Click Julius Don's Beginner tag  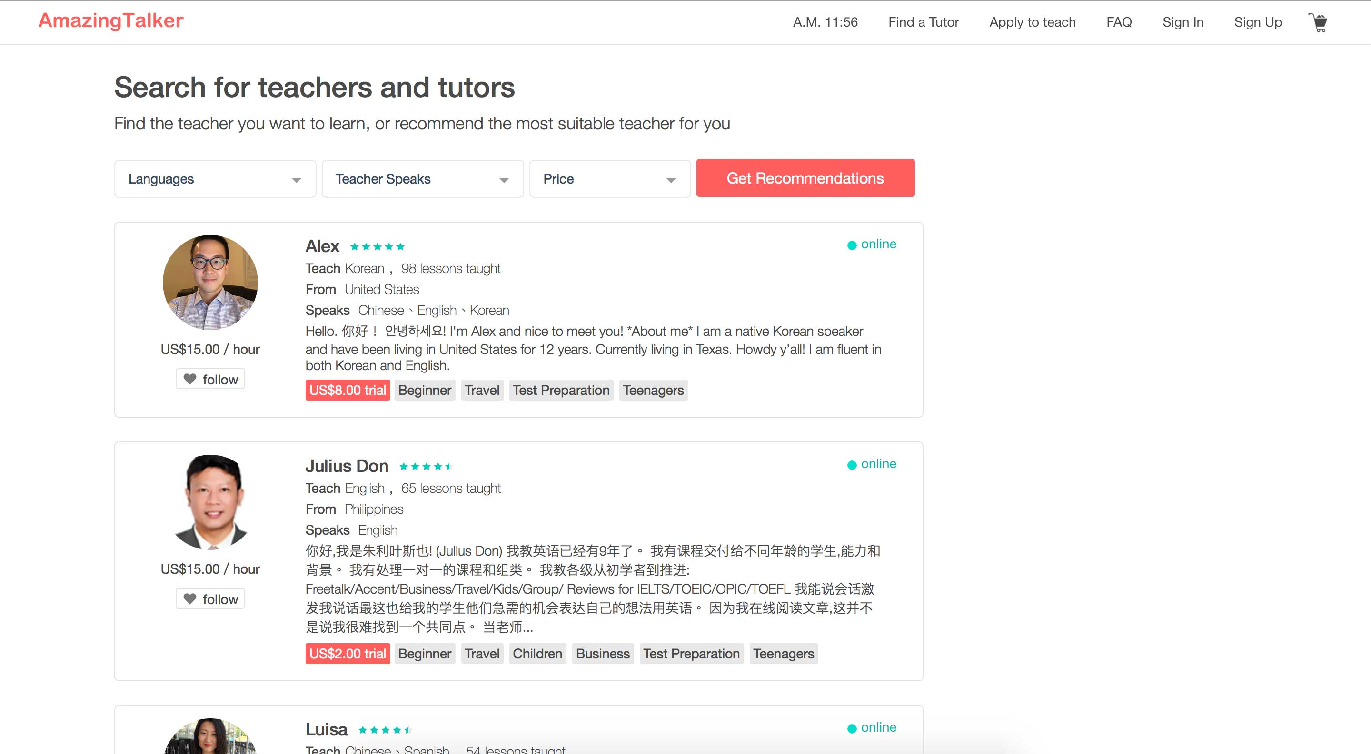425,654
